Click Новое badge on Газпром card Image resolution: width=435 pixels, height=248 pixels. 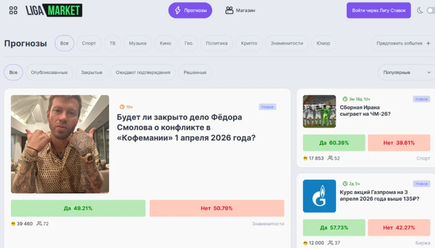(421, 184)
